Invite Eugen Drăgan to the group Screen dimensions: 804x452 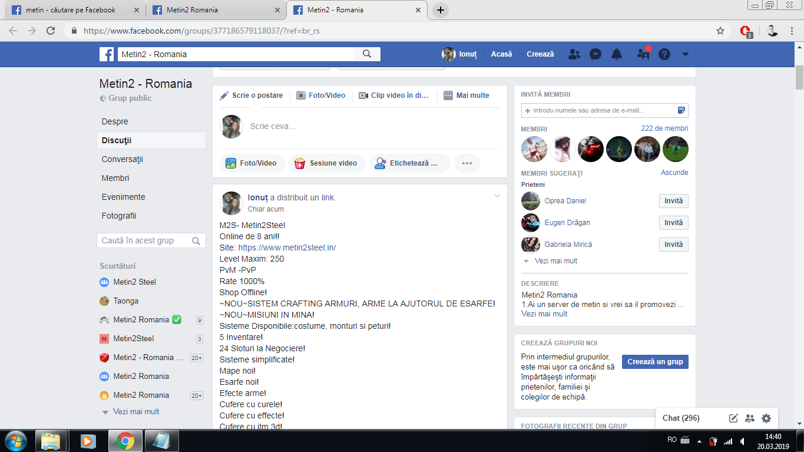(673, 223)
